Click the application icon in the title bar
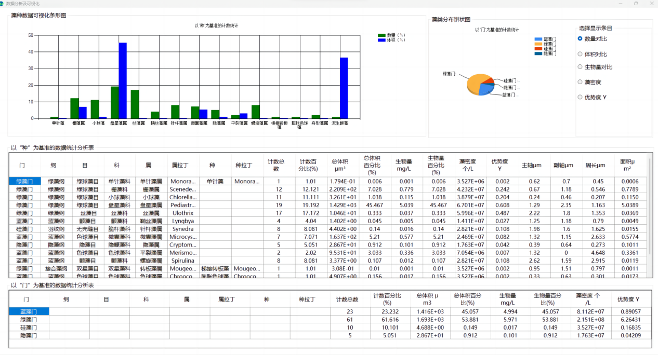This screenshot has height=355, width=658. (3, 4)
